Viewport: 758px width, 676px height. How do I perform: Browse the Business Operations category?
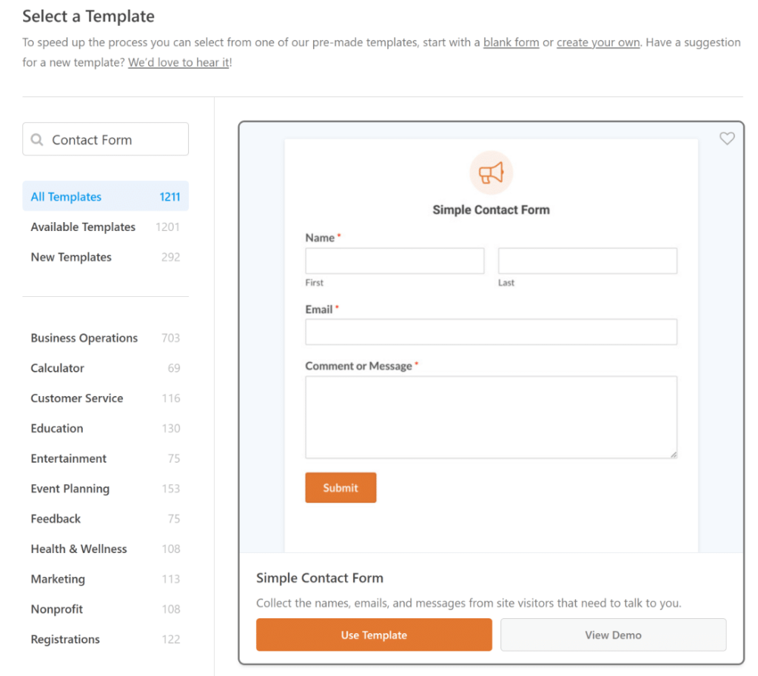(x=84, y=338)
